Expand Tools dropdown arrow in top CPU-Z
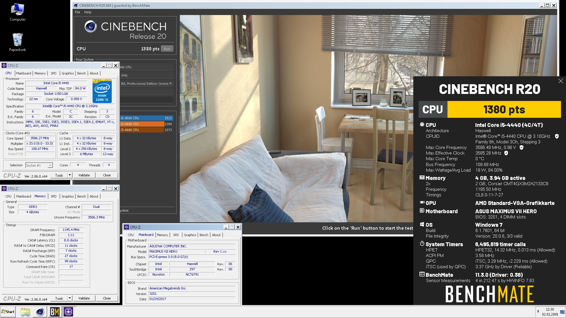566x318 pixels. tap(70, 175)
